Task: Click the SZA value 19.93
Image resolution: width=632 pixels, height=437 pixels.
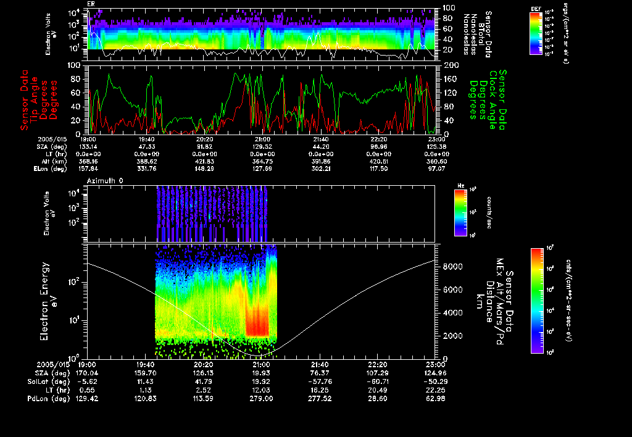Action: tap(261, 373)
